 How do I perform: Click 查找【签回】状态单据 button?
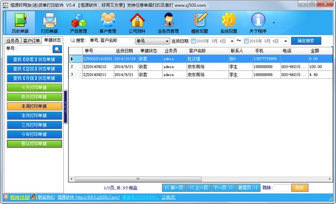35,69
